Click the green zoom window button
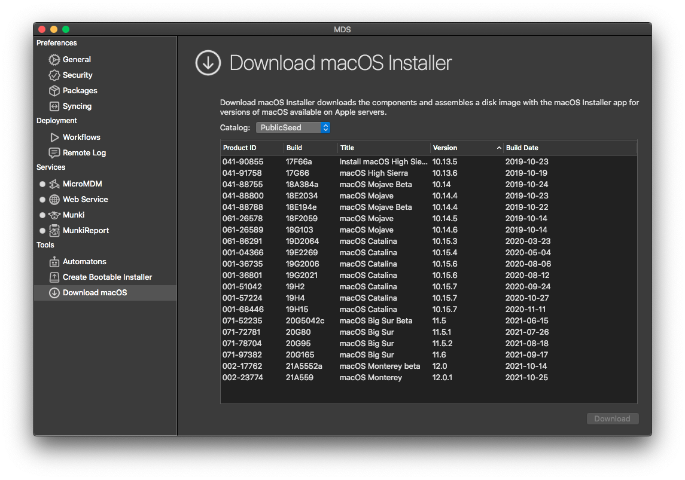 66,29
